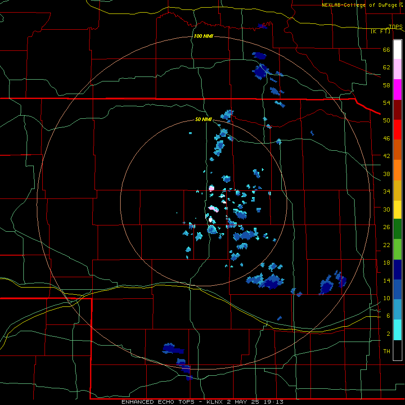The height and width of the screenshot is (405, 405).
Task: Click the '50' legend value
Action: pyautogui.click(x=387, y=121)
